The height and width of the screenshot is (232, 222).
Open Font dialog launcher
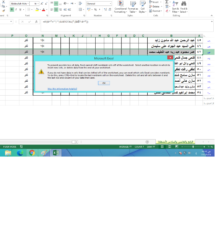point(47,15)
